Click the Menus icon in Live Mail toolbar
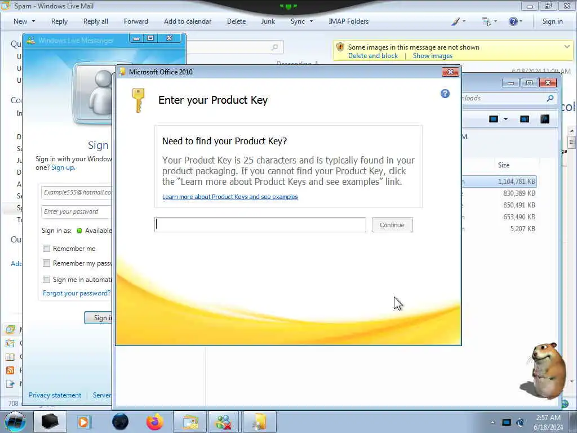The image size is (577, 433). click(486, 21)
